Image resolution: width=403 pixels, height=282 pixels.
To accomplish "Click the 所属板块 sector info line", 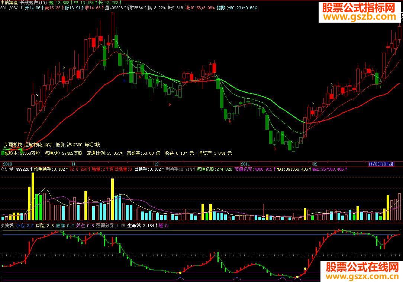I will [x=52, y=145].
